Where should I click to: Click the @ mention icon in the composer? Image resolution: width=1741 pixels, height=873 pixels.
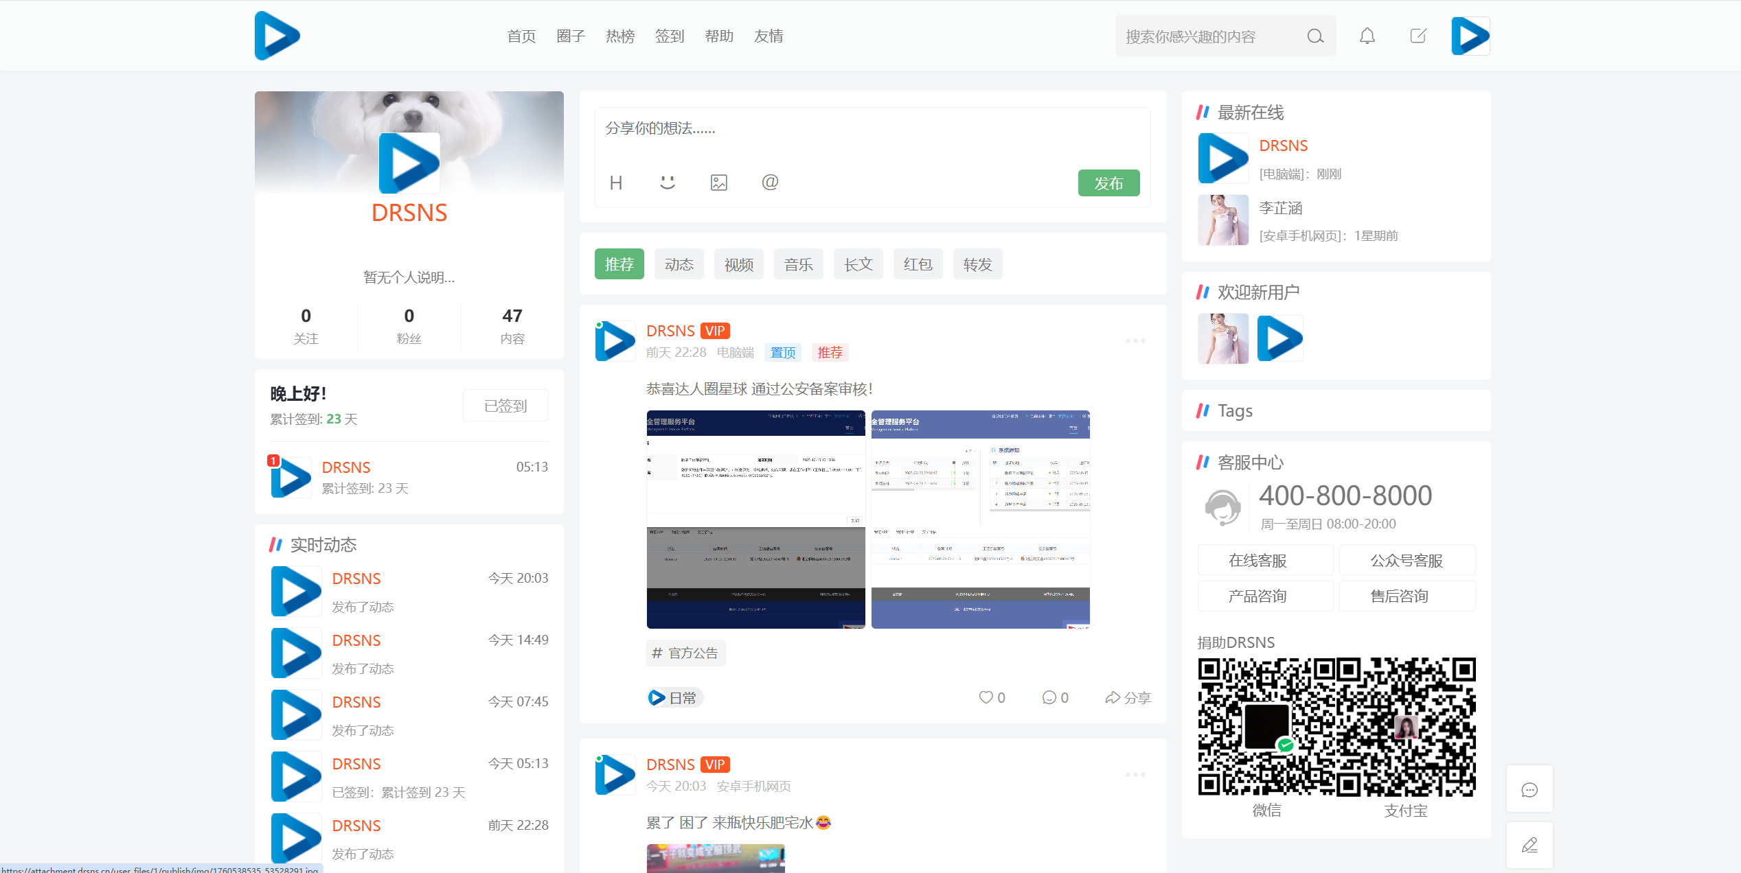pos(770,183)
